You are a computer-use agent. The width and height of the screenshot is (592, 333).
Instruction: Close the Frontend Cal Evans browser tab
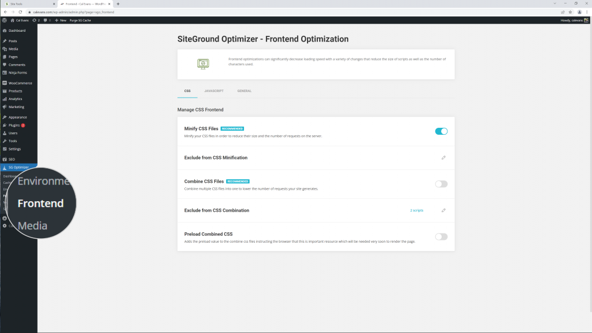pos(109,4)
